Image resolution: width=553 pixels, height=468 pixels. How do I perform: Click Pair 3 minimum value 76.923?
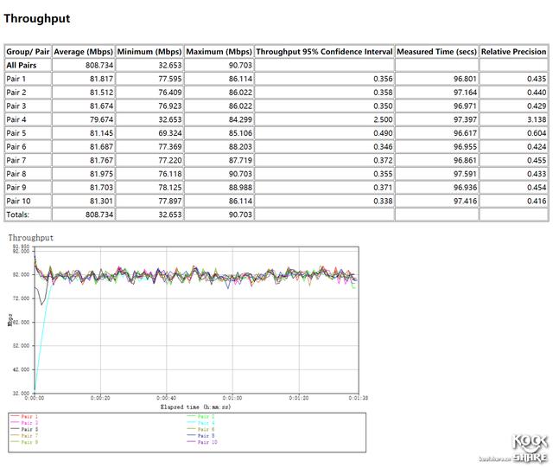tap(170, 106)
